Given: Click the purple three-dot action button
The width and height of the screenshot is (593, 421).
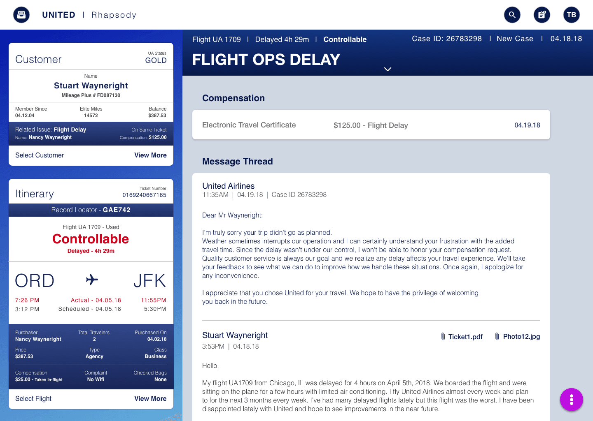Looking at the screenshot, I should click(x=572, y=400).
